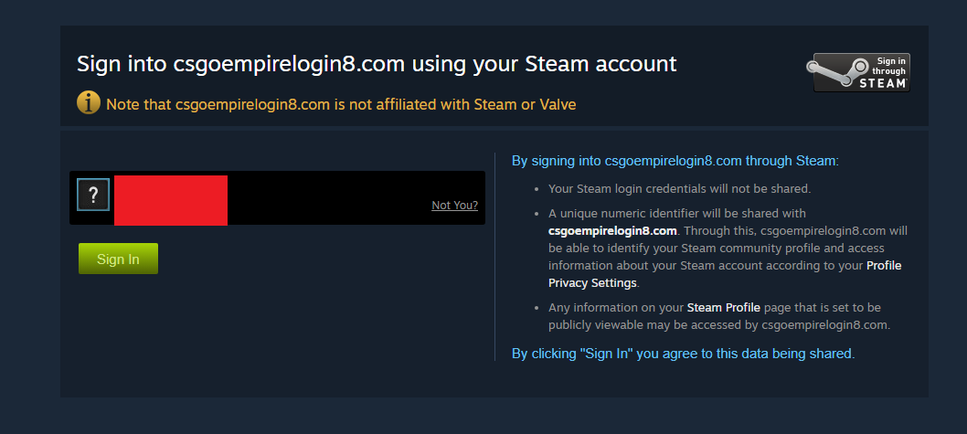
Task: Click the "Sign into csgoempirelogin8.com" page heading
Action: click(377, 64)
